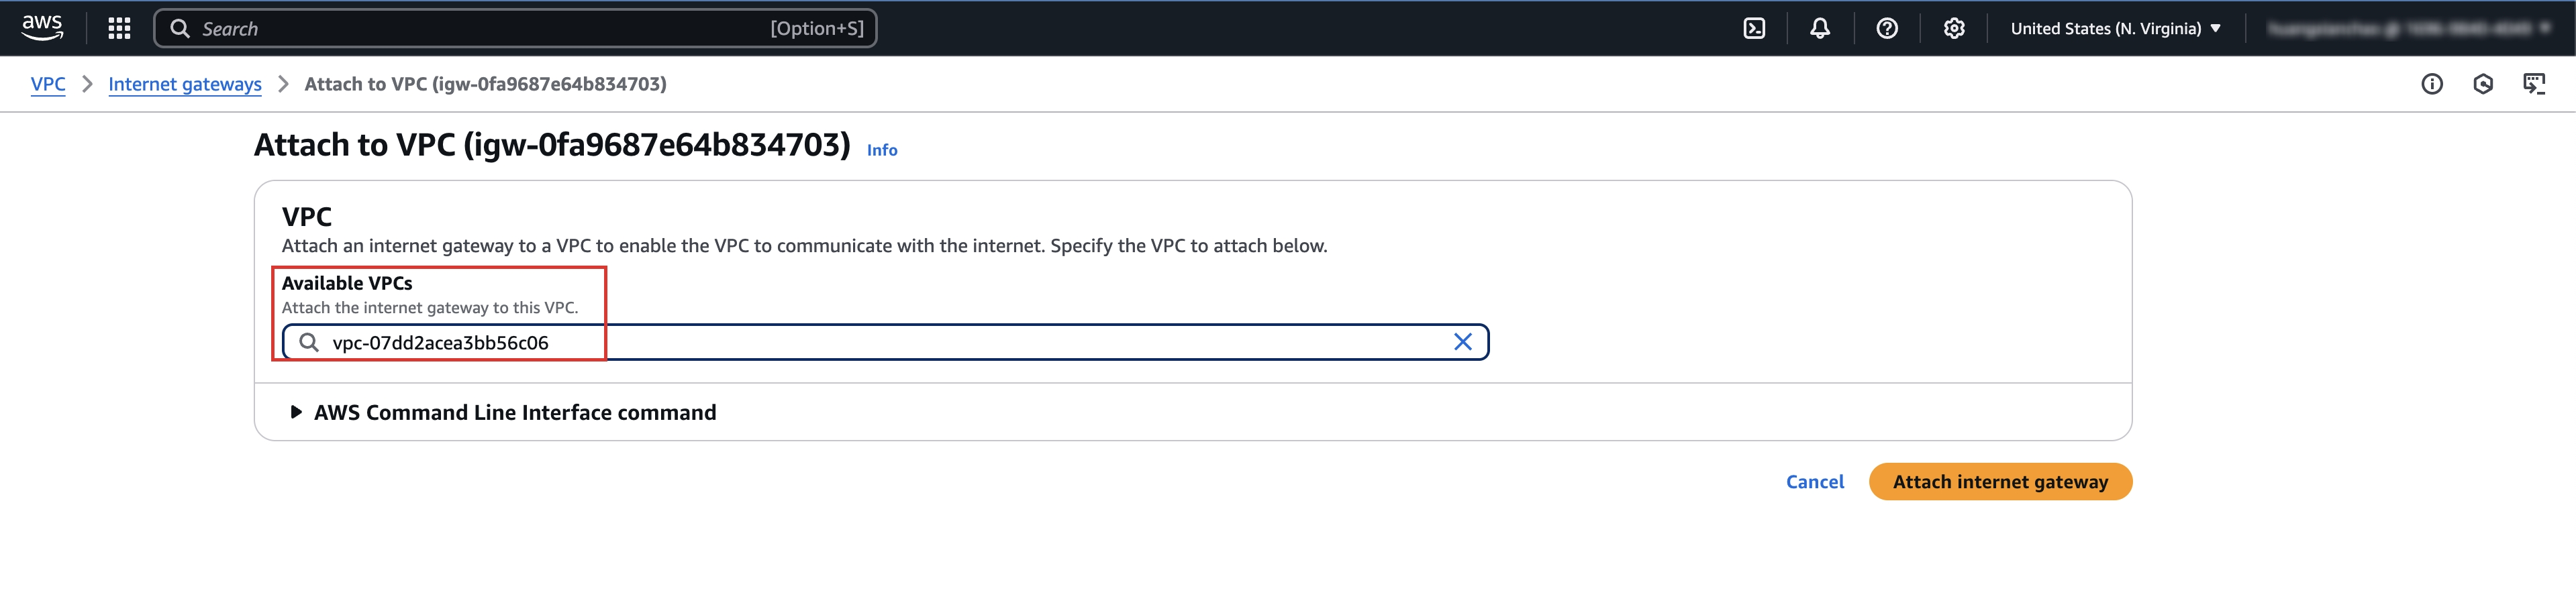Open the notifications bell

(1820, 28)
